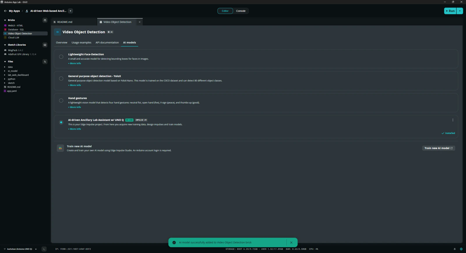Click the IN USE badge on the model
The height and width of the screenshot is (253, 466).
tap(129, 120)
